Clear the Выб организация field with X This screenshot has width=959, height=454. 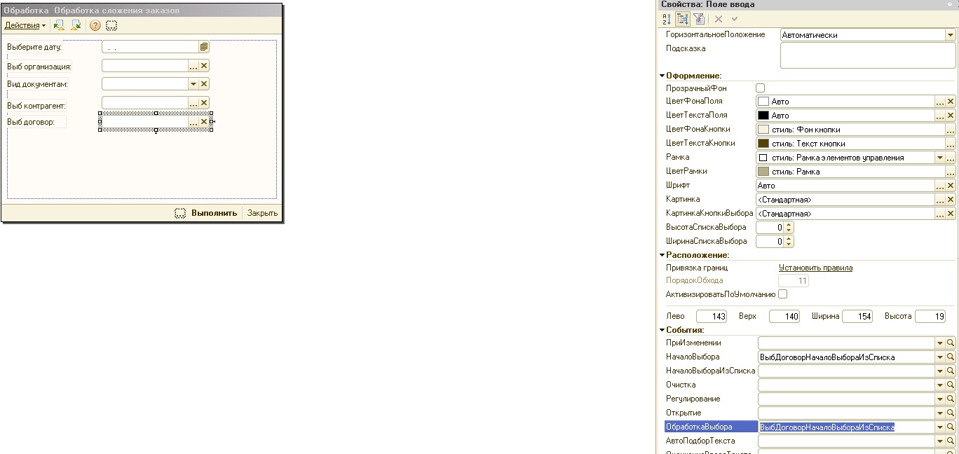pyautogui.click(x=204, y=65)
